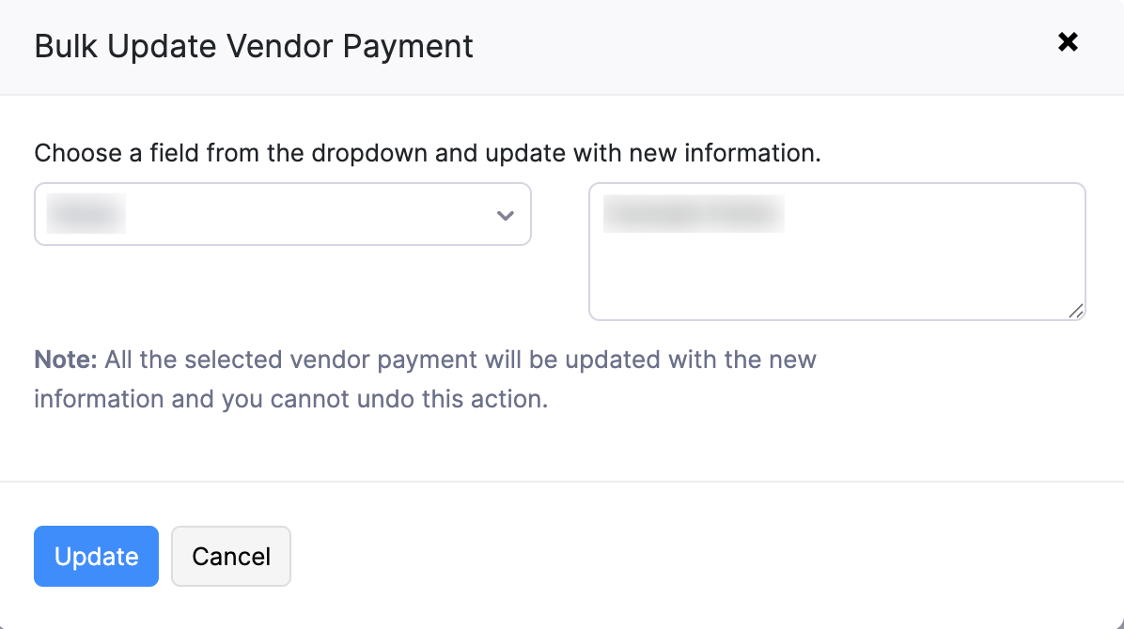Click the blurred selected value in the dropdown

point(85,214)
